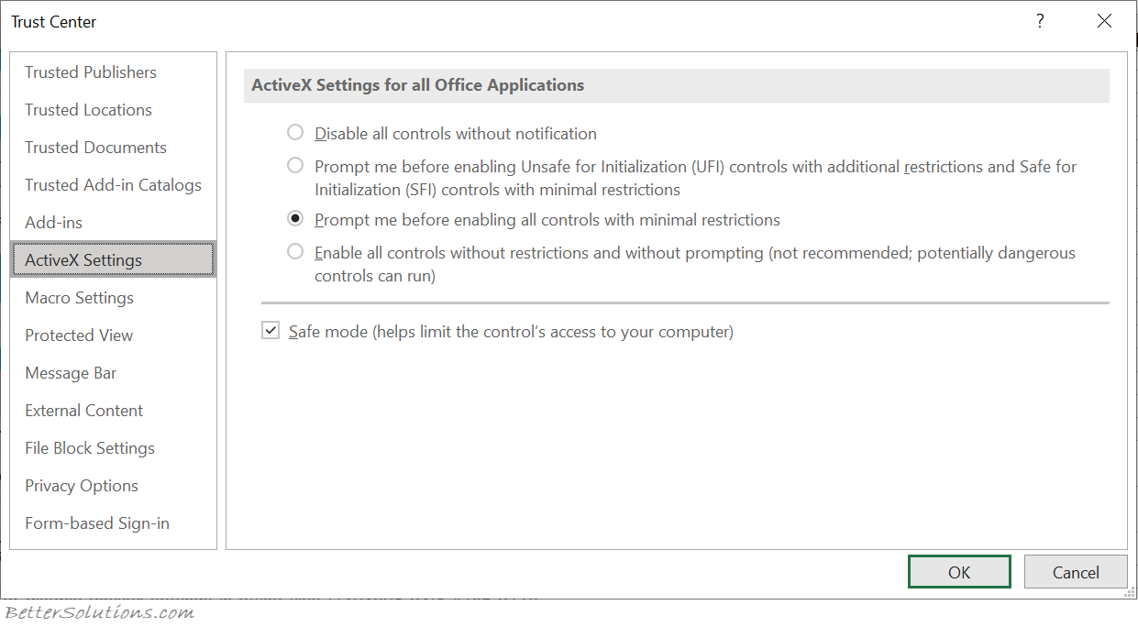Confirm settings with the OK button
This screenshot has width=1138, height=627.
coord(959,571)
